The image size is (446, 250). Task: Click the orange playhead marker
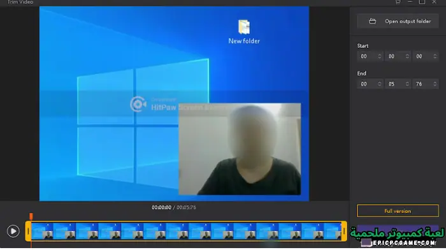click(x=31, y=216)
